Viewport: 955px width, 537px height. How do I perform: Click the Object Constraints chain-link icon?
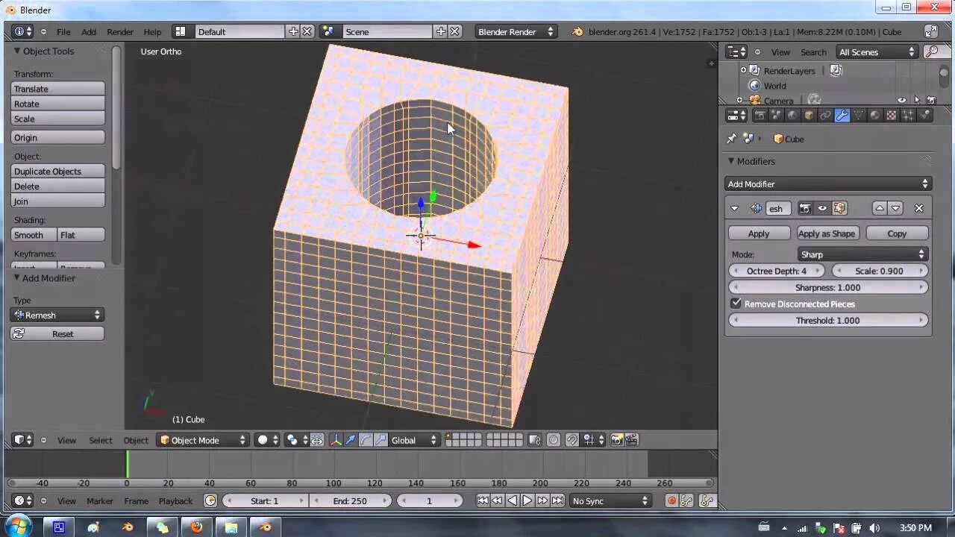click(825, 115)
